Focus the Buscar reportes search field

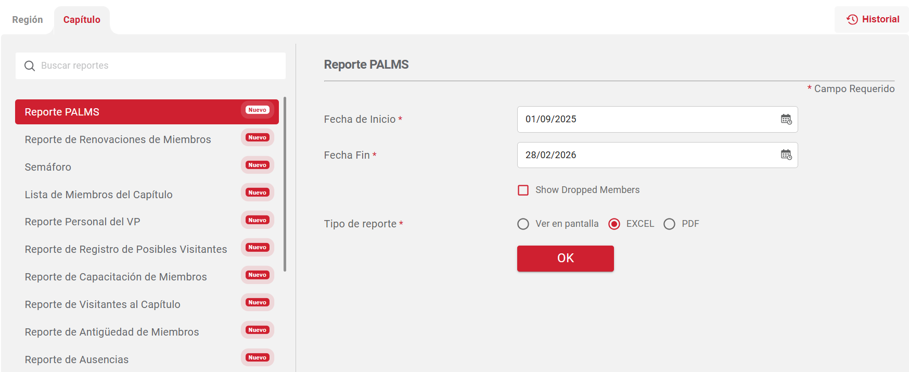point(156,66)
